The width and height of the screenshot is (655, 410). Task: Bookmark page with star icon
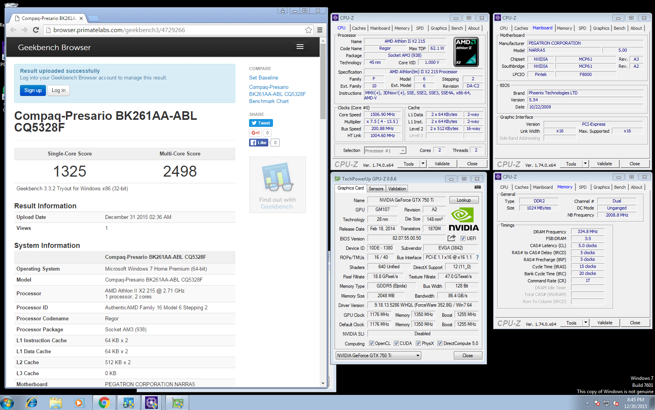coord(309,30)
